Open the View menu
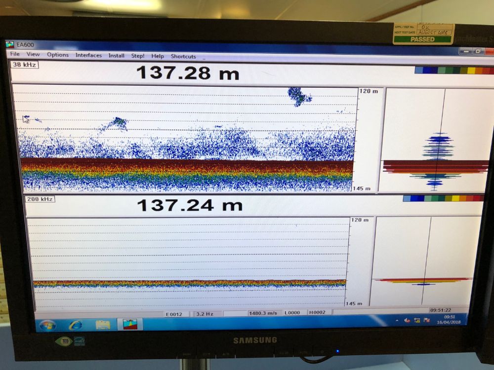494x370 pixels. coord(33,54)
